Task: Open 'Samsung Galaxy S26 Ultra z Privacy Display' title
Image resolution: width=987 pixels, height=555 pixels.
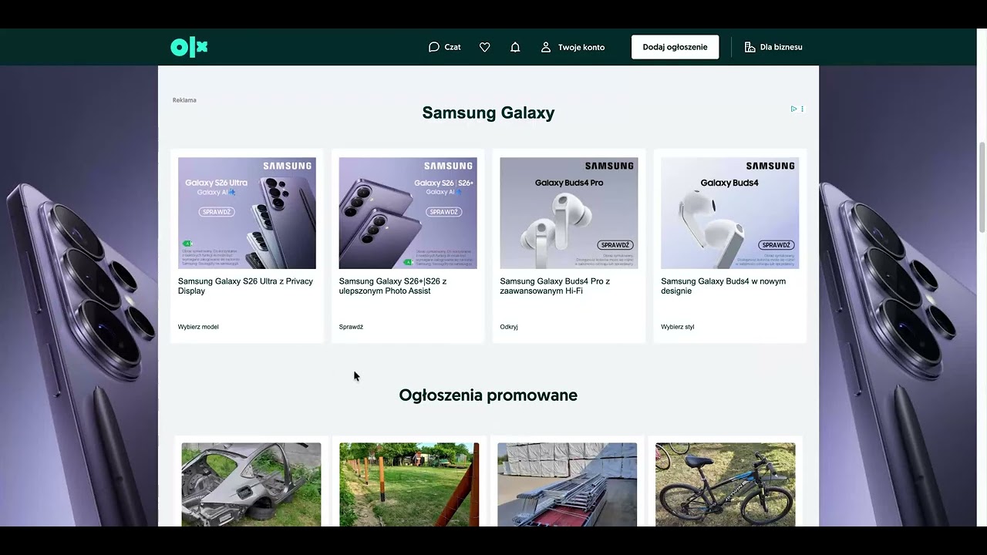Action: (x=245, y=286)
